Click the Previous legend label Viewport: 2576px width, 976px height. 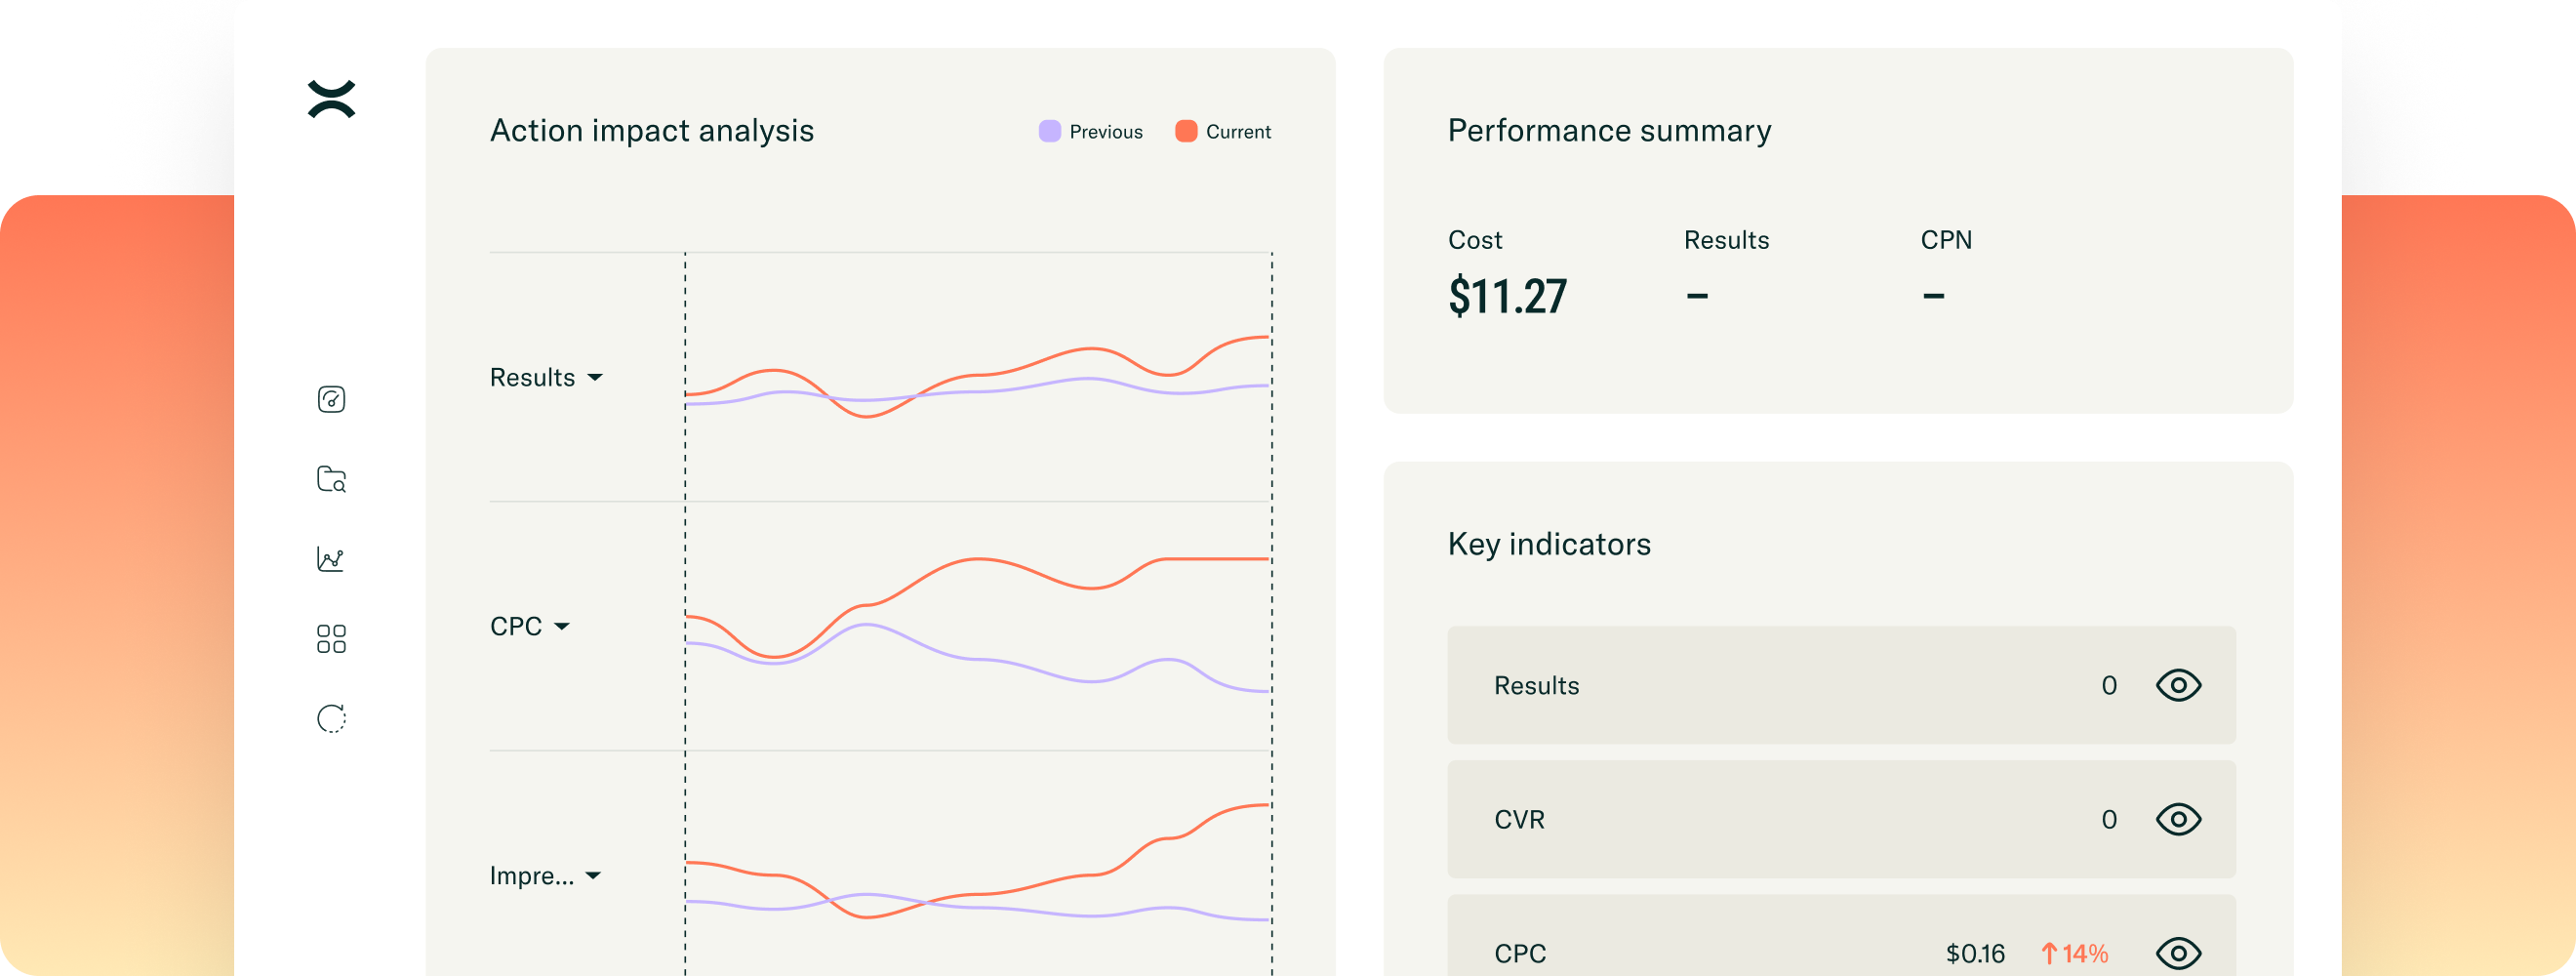click(1105, 132)
